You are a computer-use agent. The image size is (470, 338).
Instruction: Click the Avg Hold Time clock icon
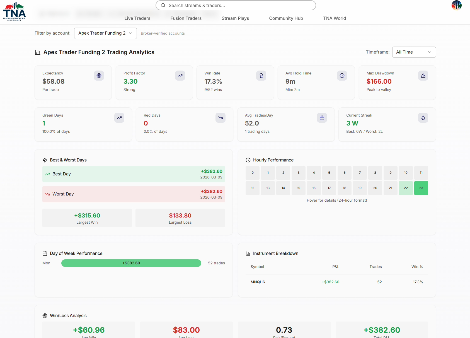[342, 76]
